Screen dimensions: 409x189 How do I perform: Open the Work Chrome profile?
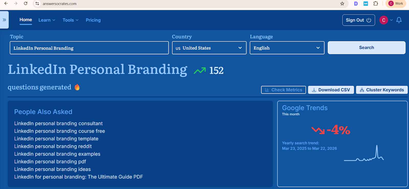(396, 4)
